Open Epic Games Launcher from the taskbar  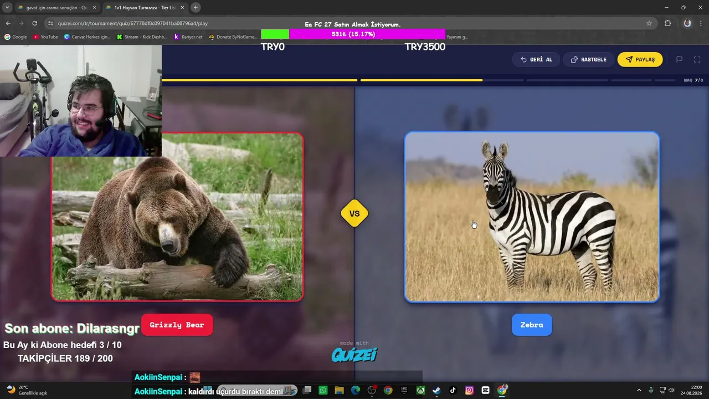[x=404, y=390]
